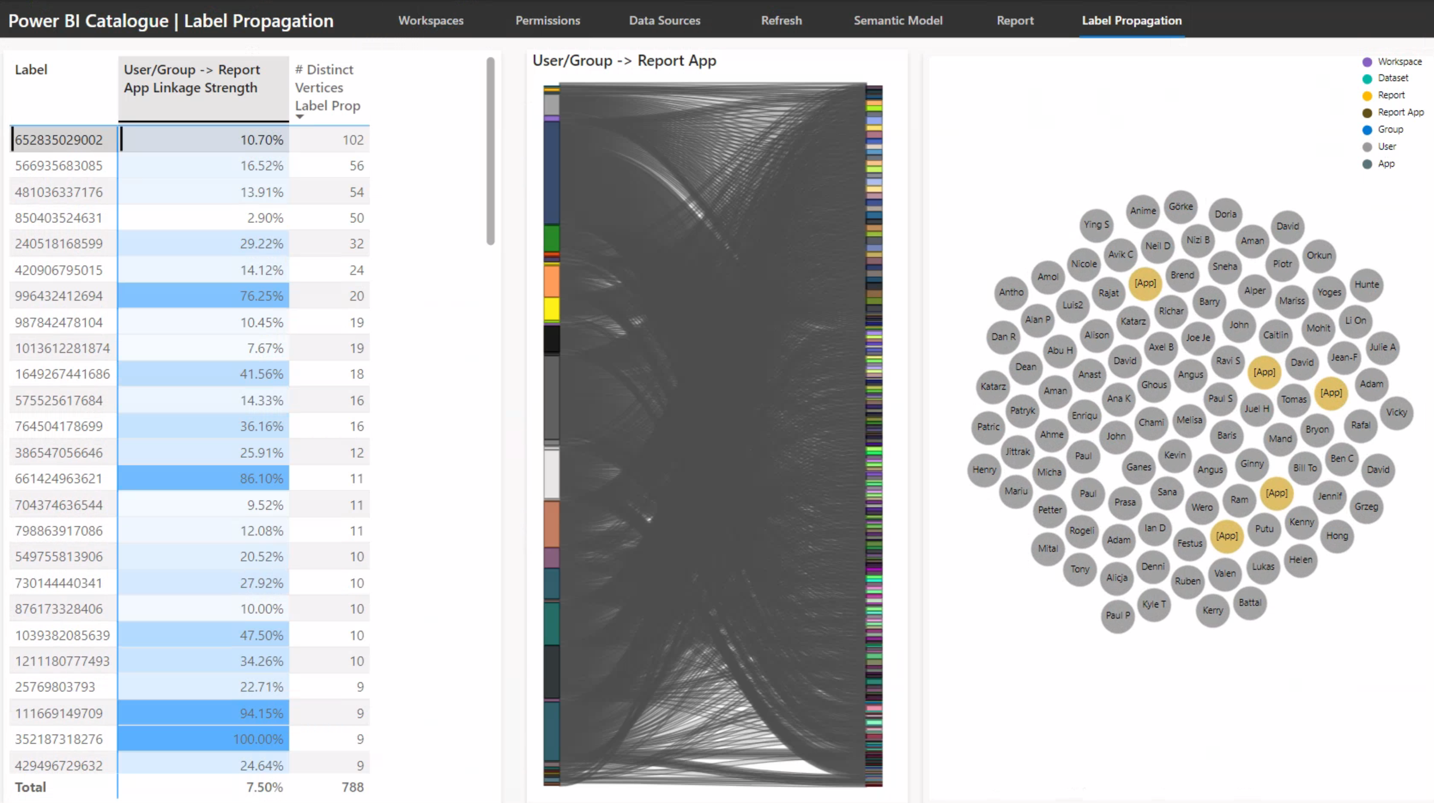
Task: Click the Refresh navigation icon
Action: pos(781,19)
